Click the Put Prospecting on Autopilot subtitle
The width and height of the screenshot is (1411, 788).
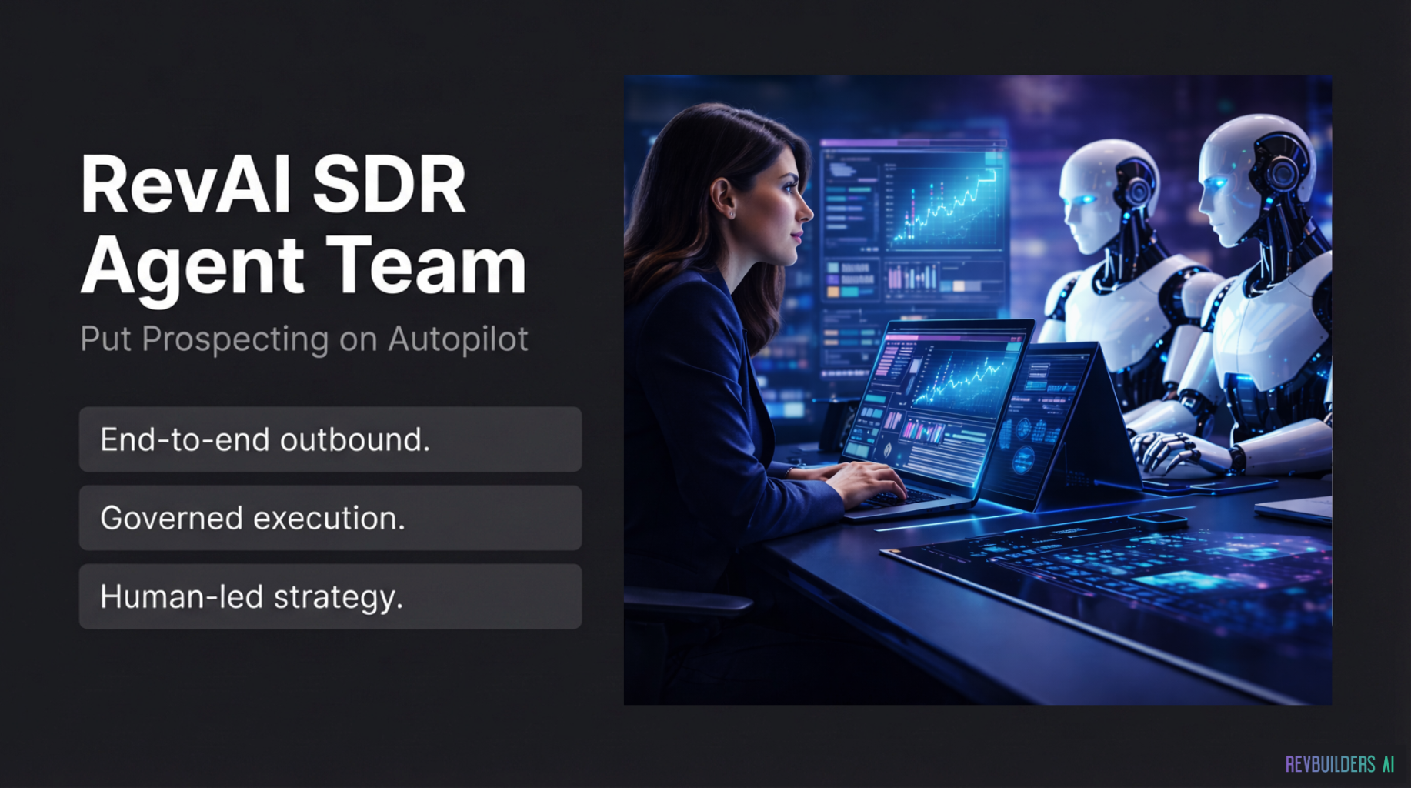303,339
